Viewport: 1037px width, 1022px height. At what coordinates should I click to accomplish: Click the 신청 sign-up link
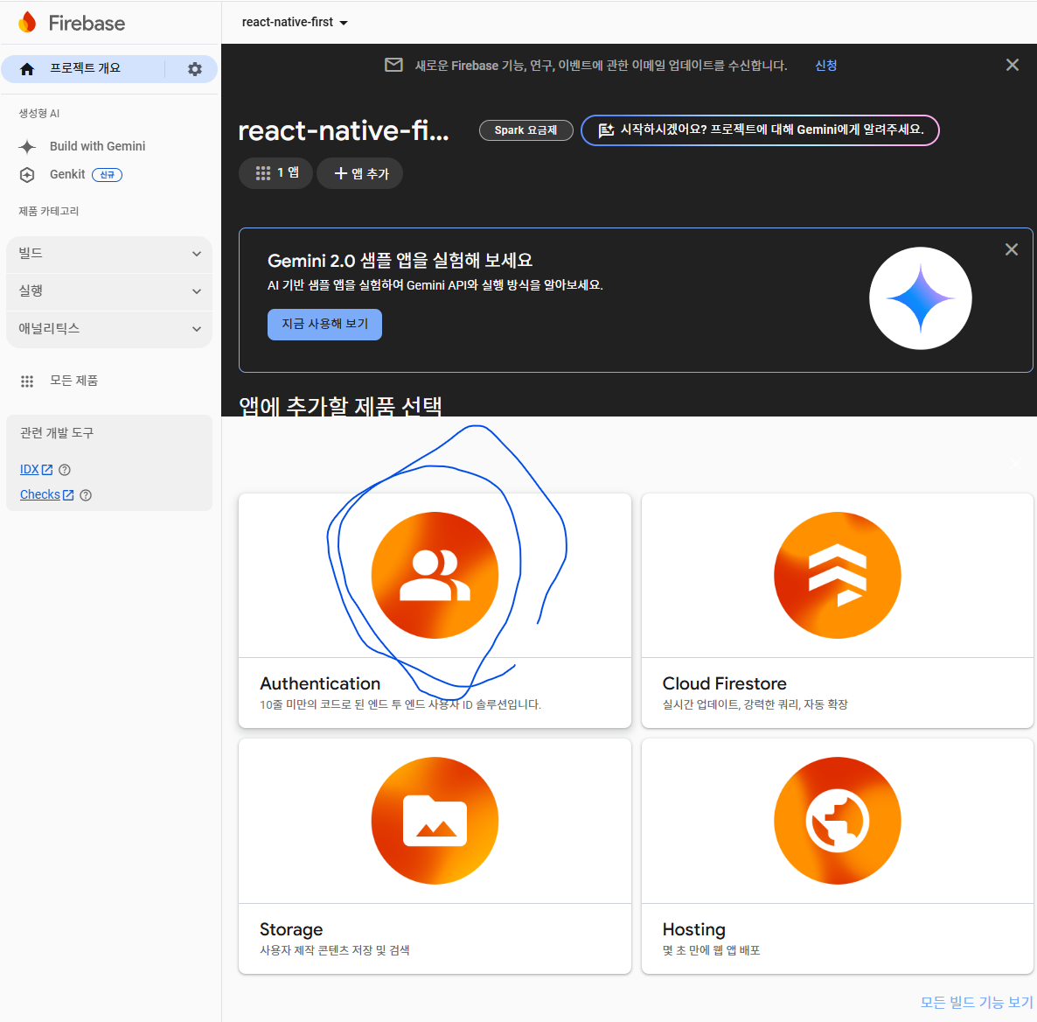825,65
